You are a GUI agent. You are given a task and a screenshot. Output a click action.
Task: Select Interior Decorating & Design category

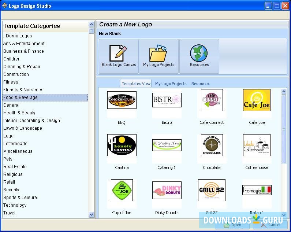coord(45,121)
